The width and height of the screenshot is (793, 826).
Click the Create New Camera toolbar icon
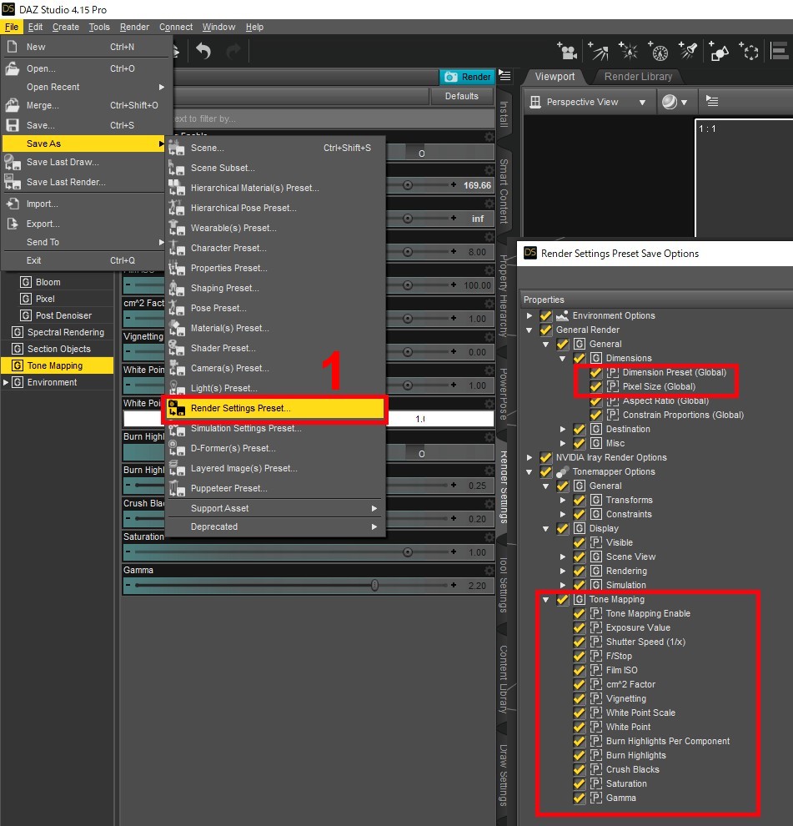567,51
